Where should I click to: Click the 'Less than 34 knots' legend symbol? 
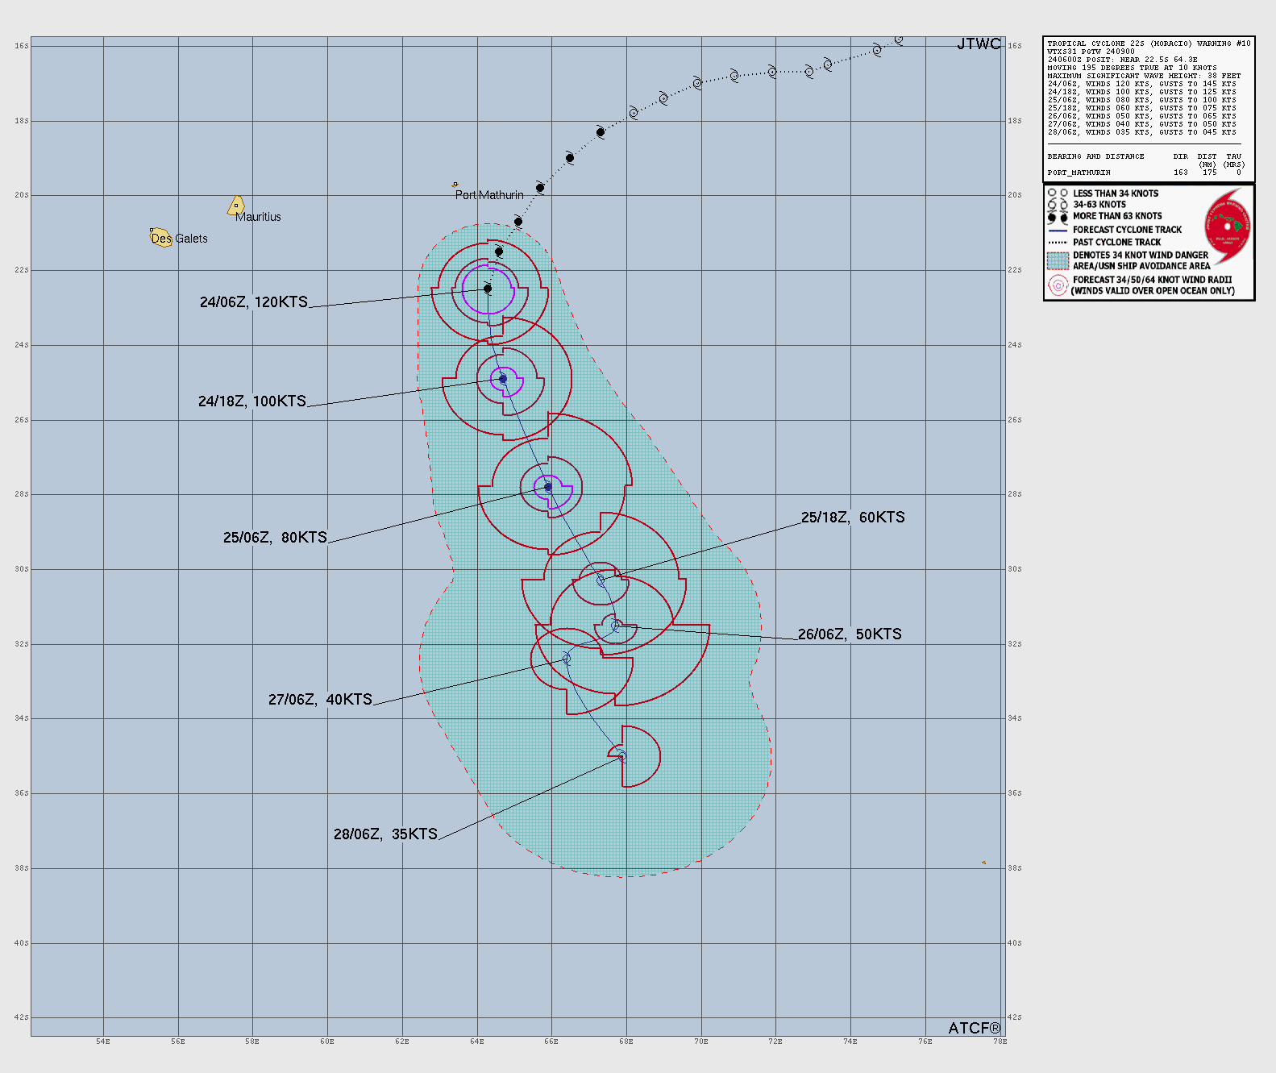pyautogui.click(x=1058, y=193)
